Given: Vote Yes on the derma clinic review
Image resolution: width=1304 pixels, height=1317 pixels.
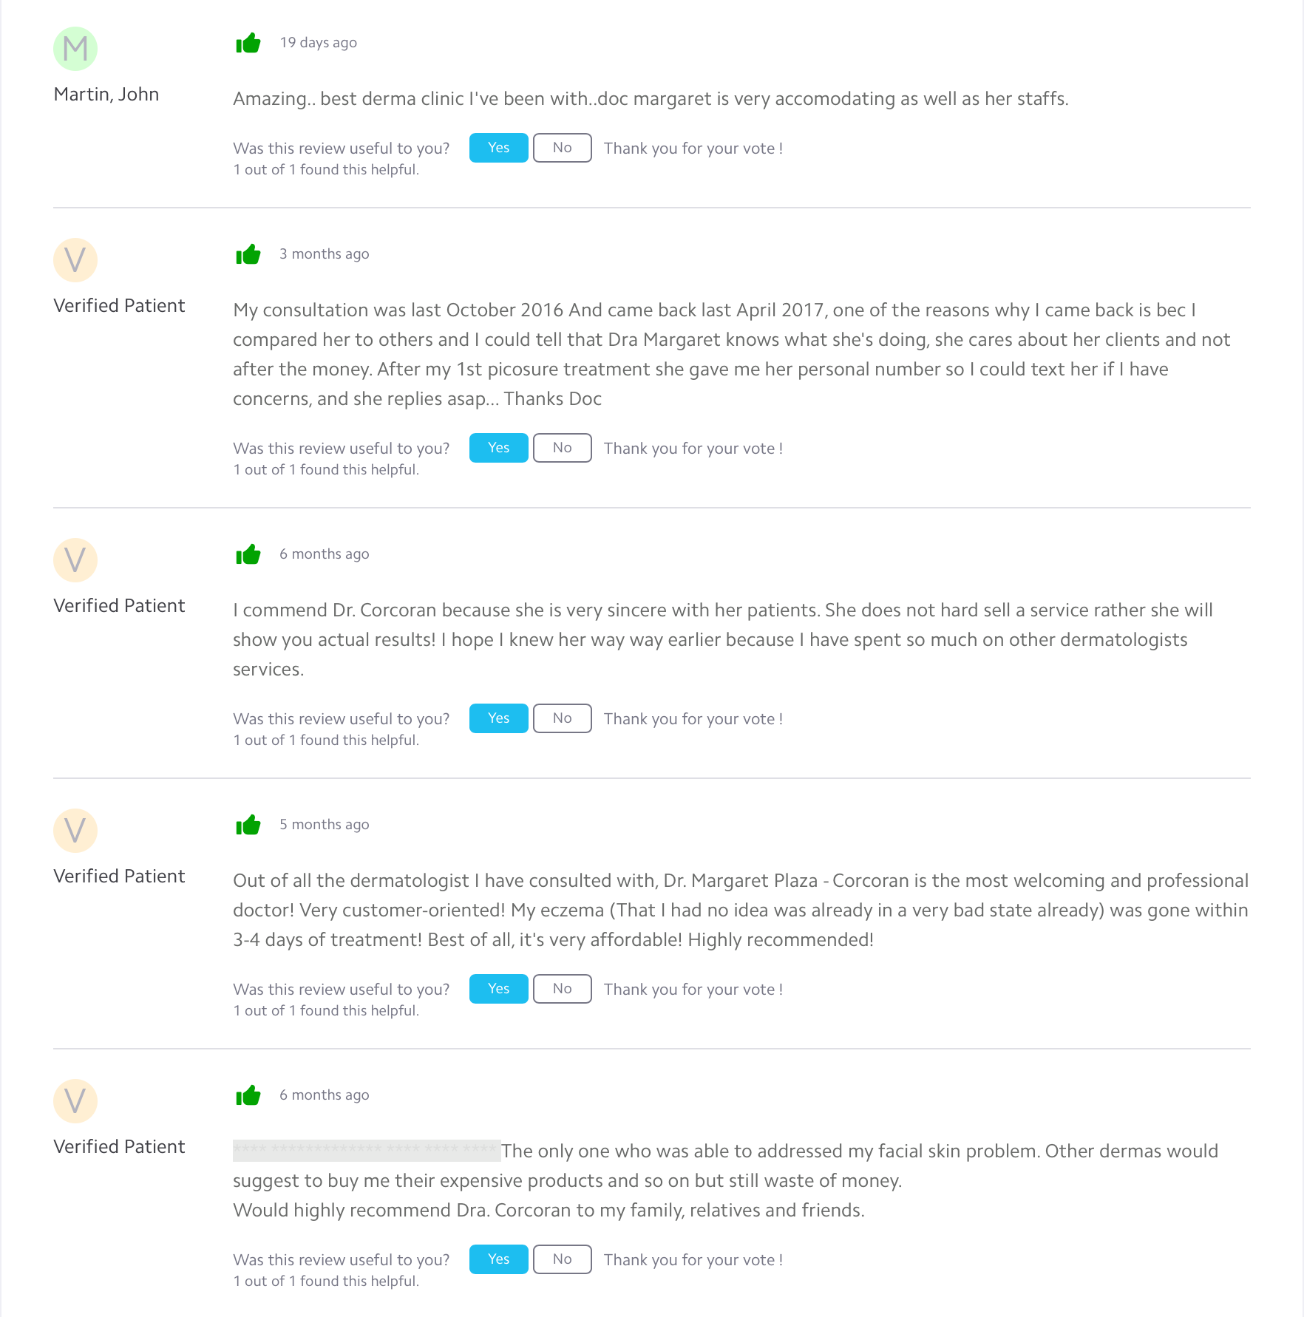Looking at the screenshot, I should (499, 148).
